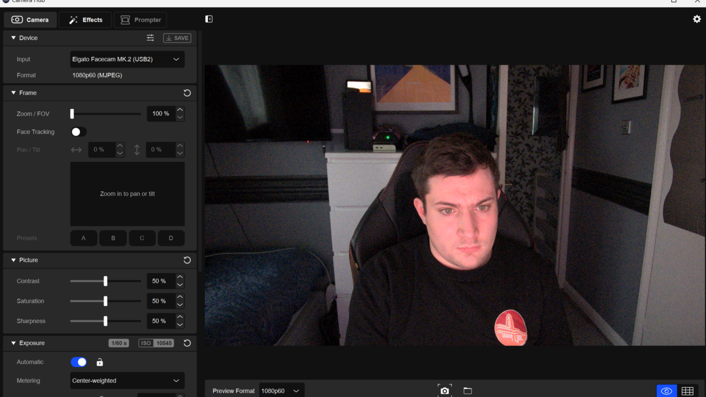
Task: Disable Automatic exposure toggle
Action: 79,362
